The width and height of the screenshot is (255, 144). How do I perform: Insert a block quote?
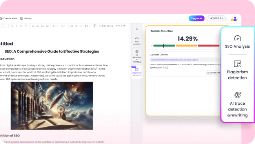coord(71,26)
